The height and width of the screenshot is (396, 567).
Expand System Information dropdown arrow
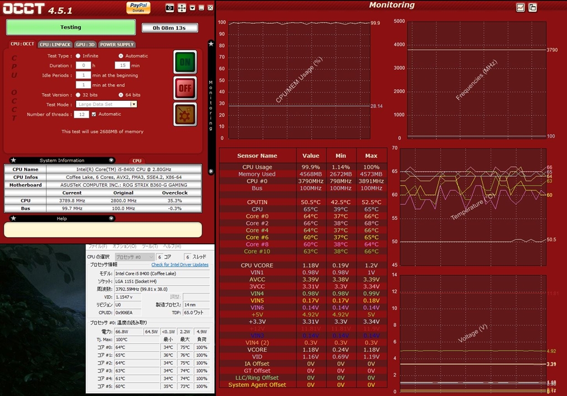click(x=111, y=160)
